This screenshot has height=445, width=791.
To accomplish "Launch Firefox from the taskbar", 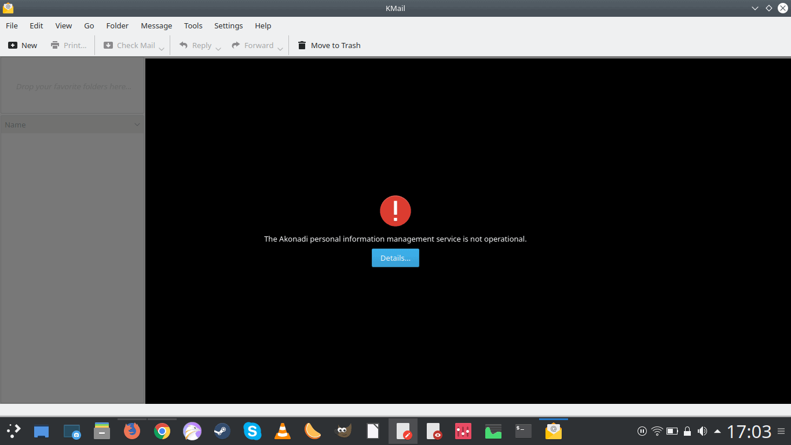I will pos(132,431).
